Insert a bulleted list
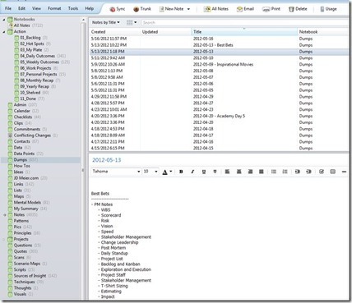 pyautogui.click(x=274, y=172)
